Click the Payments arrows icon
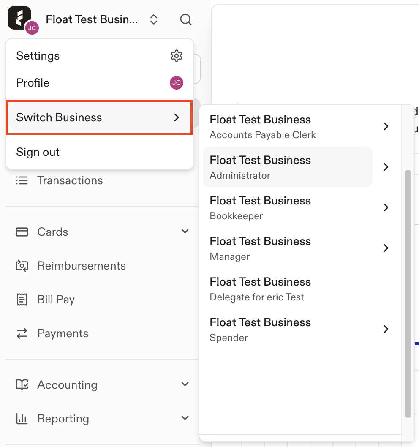Viewport: 419px width, 447px height. pos(22,333)
